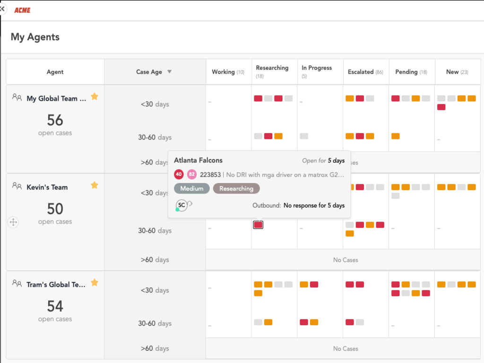
Task: Toggle the star on Tram's Global Team
Action: (95, 283)
